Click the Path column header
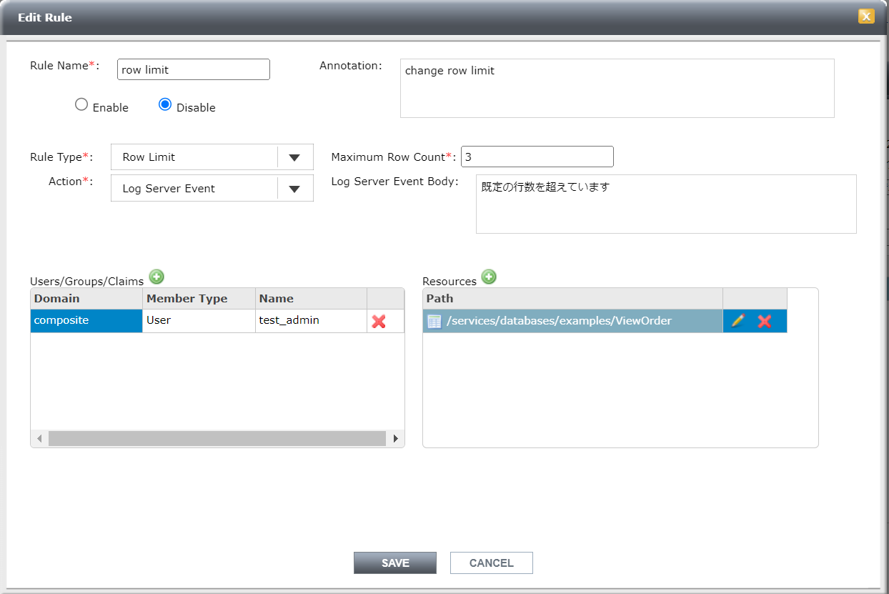Screen dimensions: 889x594 pos(572,299)
